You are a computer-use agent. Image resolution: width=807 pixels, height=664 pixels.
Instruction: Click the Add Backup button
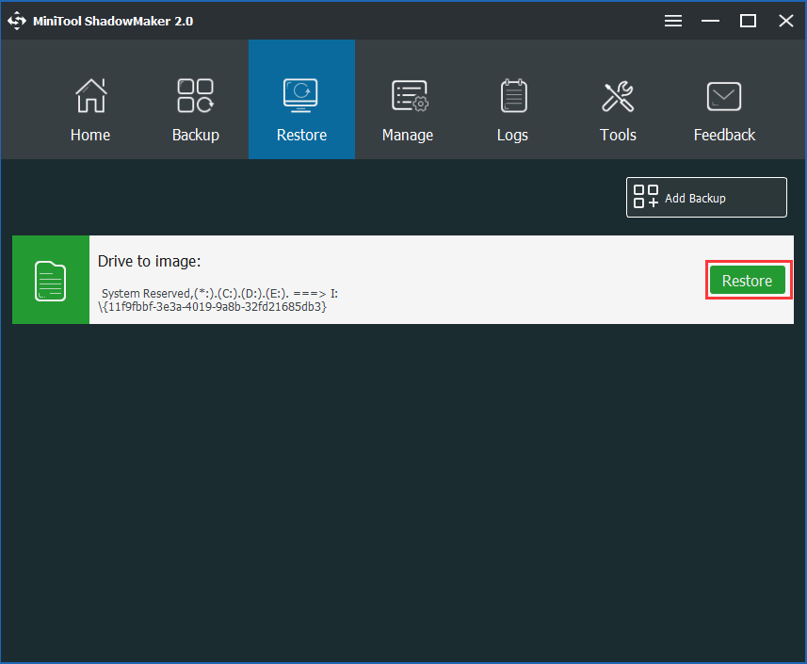pos(706,197)
